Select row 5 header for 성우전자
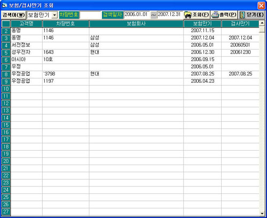Image resolution: width=267 pixels, height=218 pixels. click(6, 53)
